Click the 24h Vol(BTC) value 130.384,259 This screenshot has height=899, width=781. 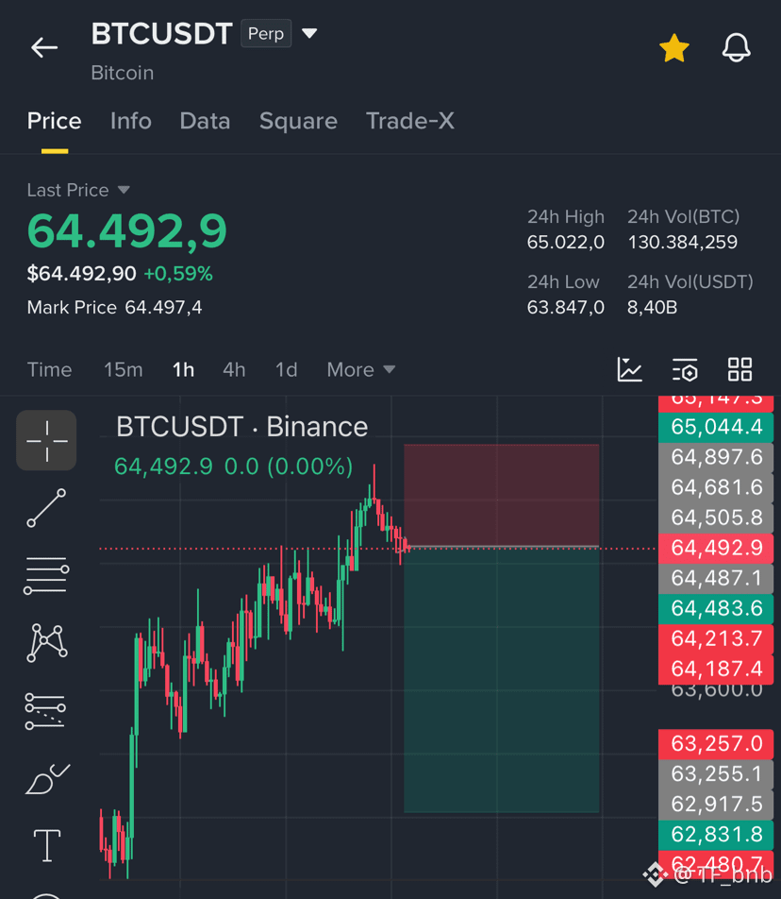click(683, 242)
